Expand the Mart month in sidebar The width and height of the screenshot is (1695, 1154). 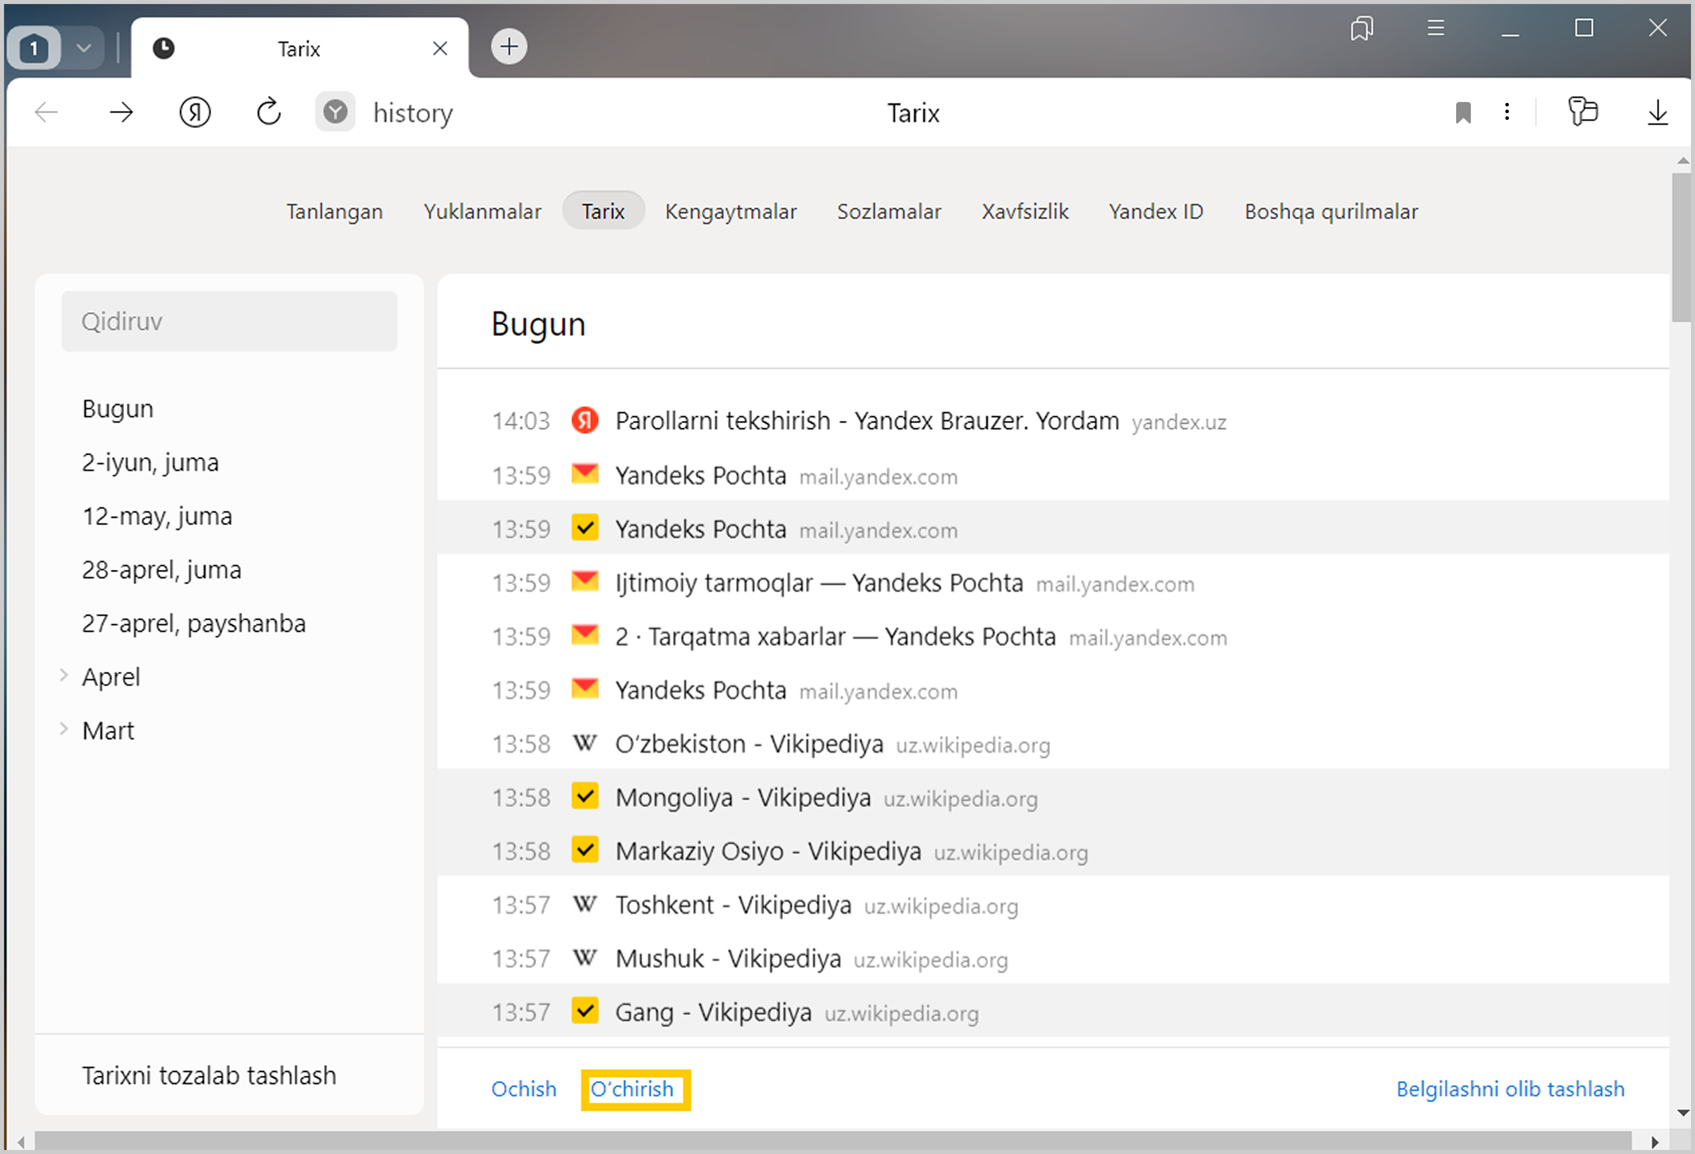coord(64,729)
